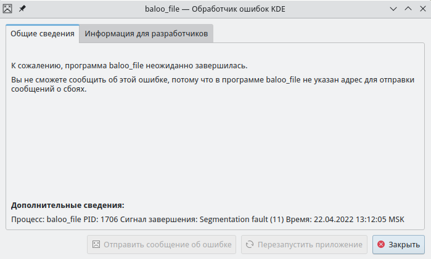The height and width of the screenshot is (259, 431).
Task: Maximize the crash handler window
Action: [x=408, y=9]
